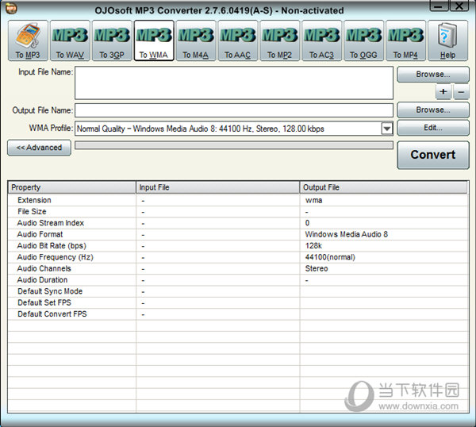The height and width of the screenshot is (427, 476).
Task: Select To MP2 output format
Action: [279, 40]
